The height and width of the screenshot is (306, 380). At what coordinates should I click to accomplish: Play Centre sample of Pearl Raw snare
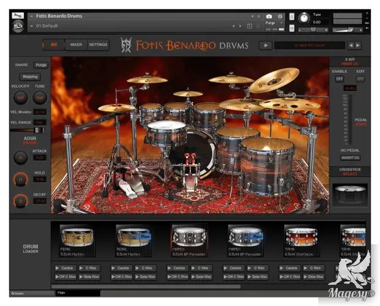pos(121,268)
